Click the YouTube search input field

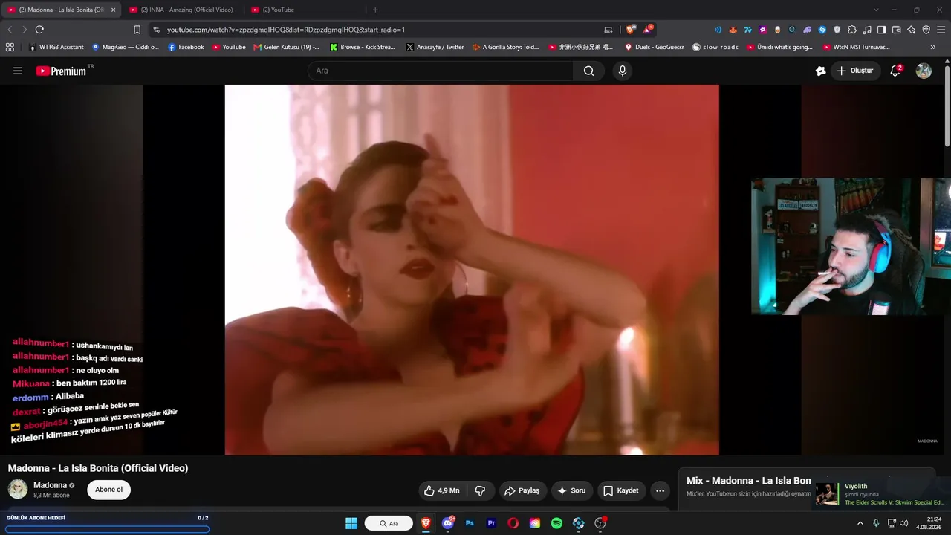pos(440,71)
